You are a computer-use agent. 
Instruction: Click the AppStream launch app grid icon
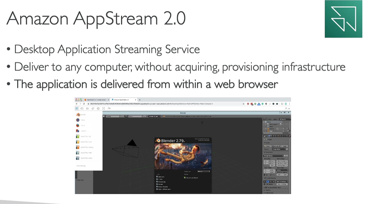[x=77, y=108]
